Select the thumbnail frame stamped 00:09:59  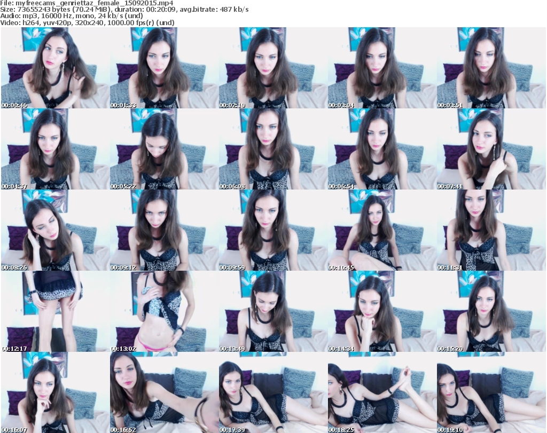pos(273,230)
